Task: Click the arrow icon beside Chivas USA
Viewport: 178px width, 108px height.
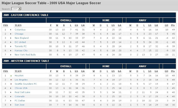Action: [x=11, y=88]
